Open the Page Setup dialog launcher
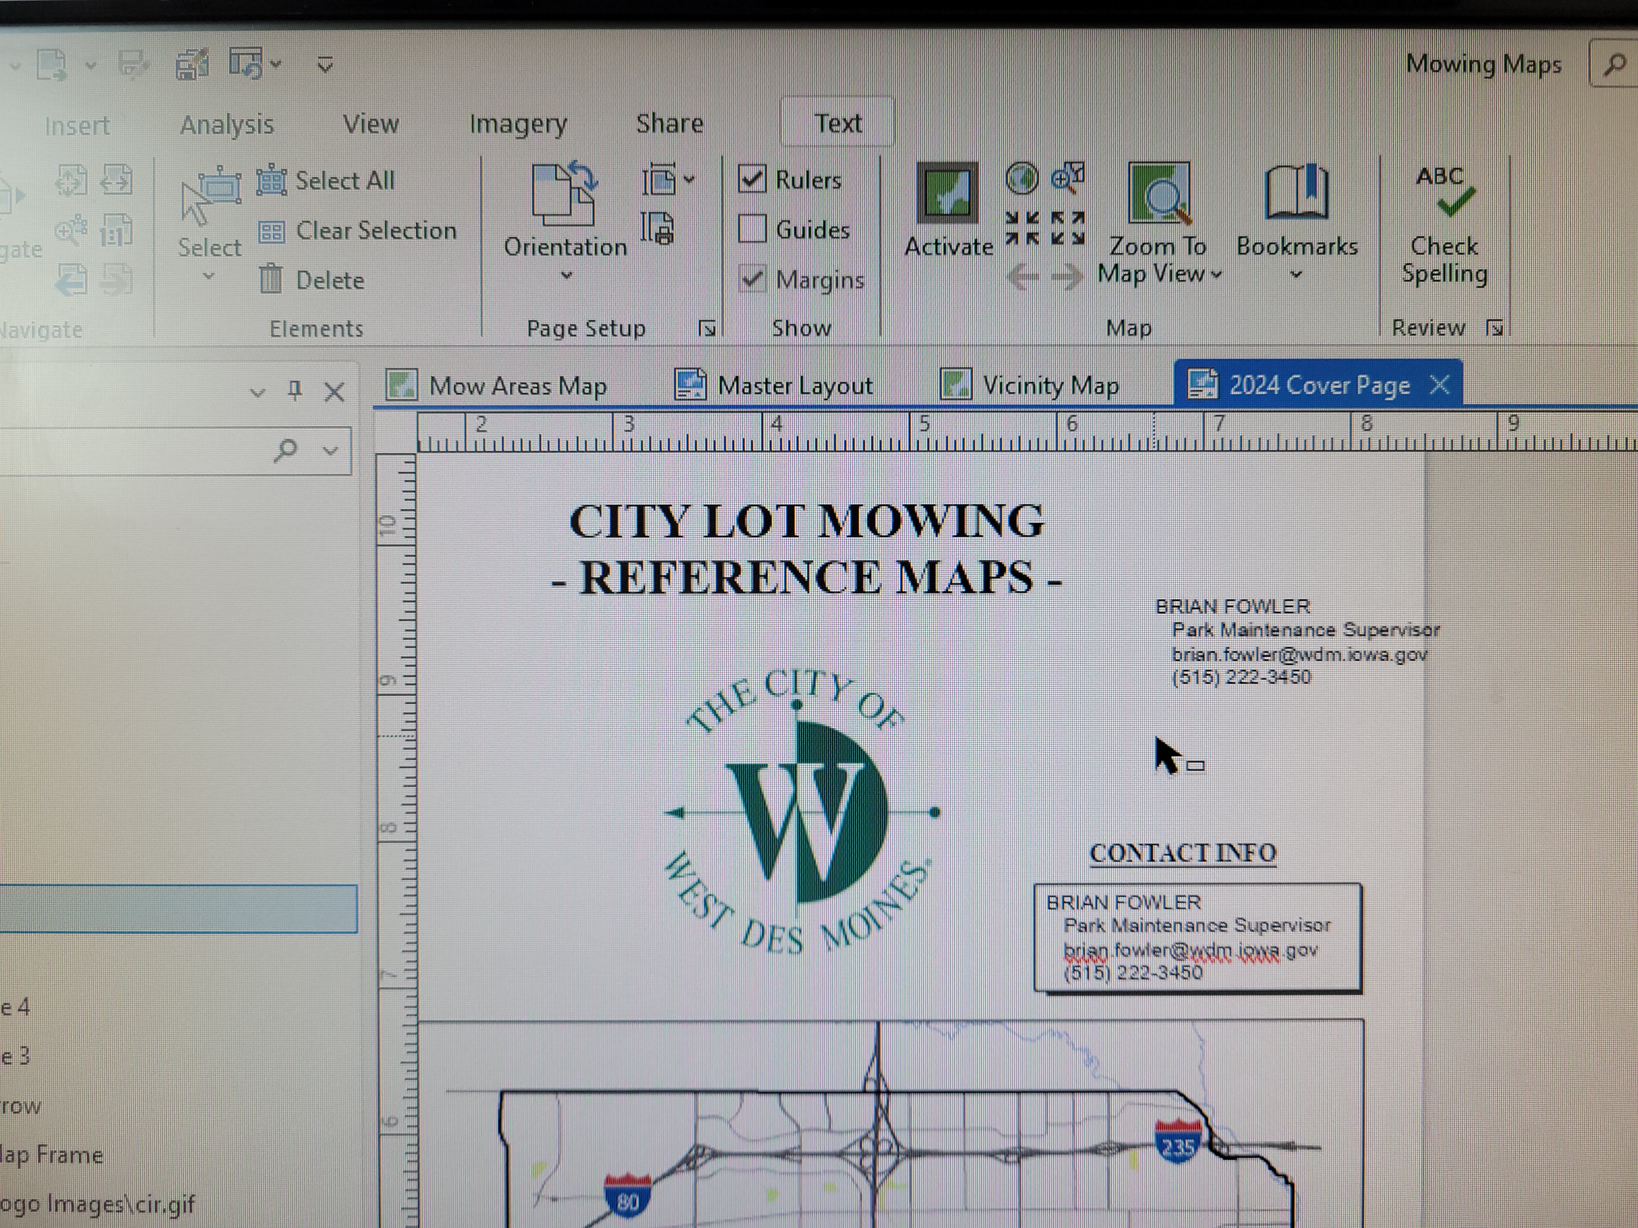The height and width of the screenshot is (1228, 1638). [x=707, y=328]
